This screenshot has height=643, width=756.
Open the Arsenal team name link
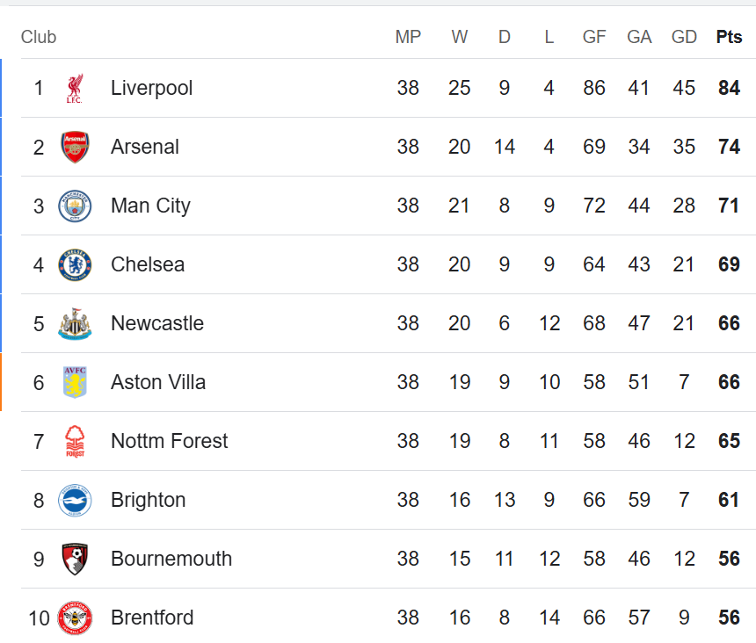(x=145, y=147)
